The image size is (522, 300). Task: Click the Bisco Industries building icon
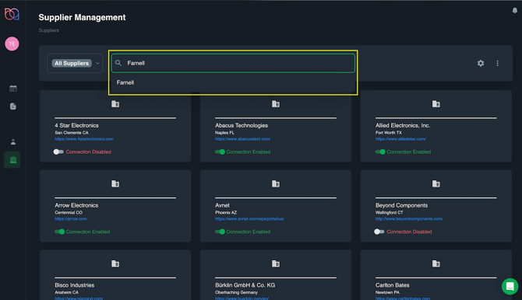pyautogui.click(x=115, y=263)
